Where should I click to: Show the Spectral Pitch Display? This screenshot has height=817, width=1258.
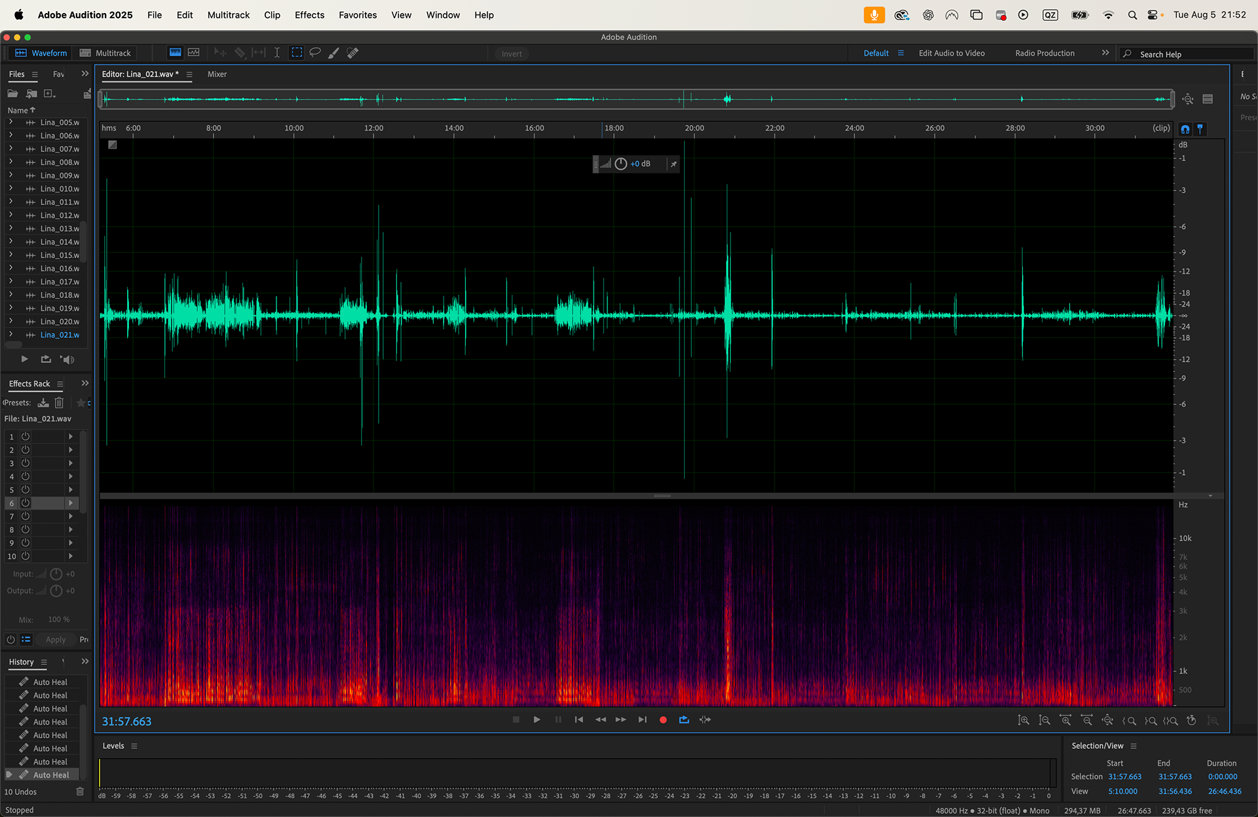pos(193,52)
